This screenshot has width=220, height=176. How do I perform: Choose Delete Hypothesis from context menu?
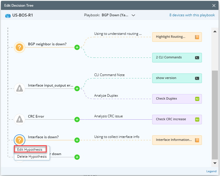32,156
